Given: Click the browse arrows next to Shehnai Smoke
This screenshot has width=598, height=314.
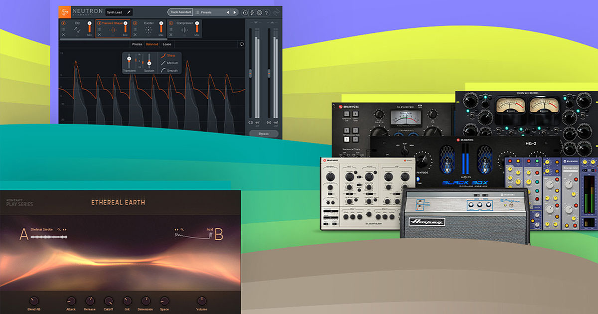Looking at the screenshot, I should 65,230.
